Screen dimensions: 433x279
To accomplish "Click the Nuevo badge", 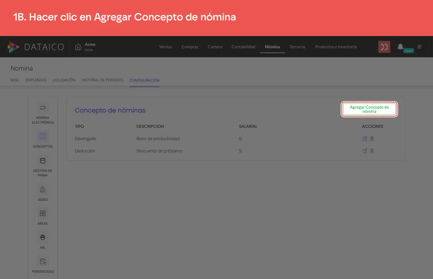I will (409, 51).
